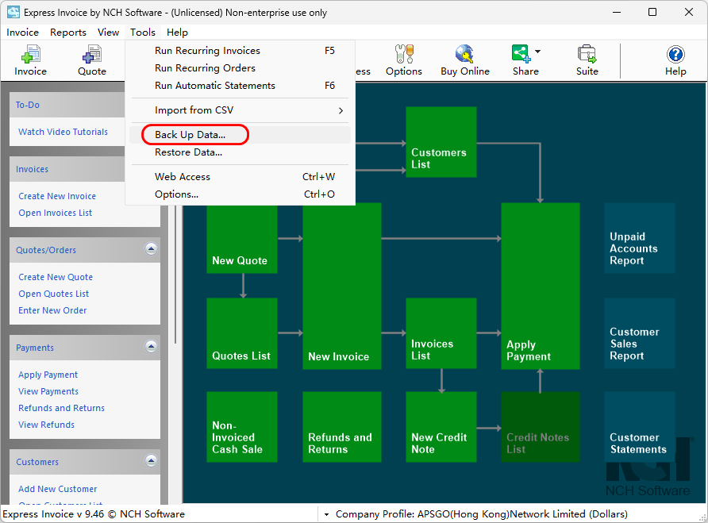Click the Apply Payment sidebar link
Screen dimensions: 708x523
[48, 375]
